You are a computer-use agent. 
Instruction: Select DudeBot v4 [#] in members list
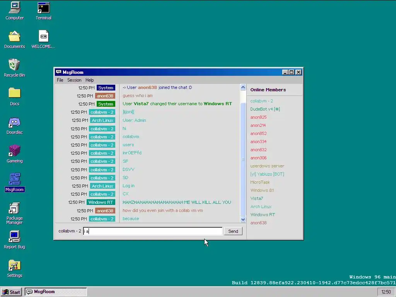point(265,109)
